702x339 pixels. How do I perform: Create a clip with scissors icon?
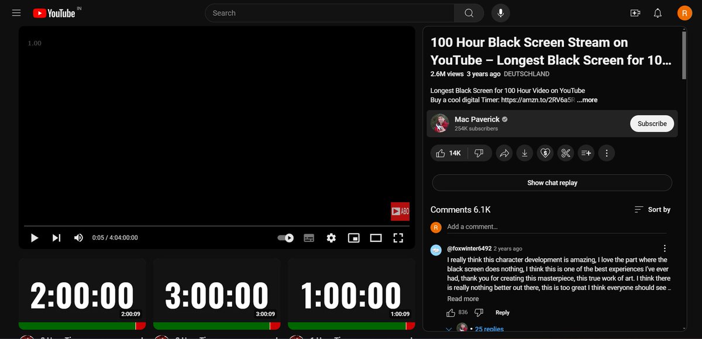pos(565,153)
